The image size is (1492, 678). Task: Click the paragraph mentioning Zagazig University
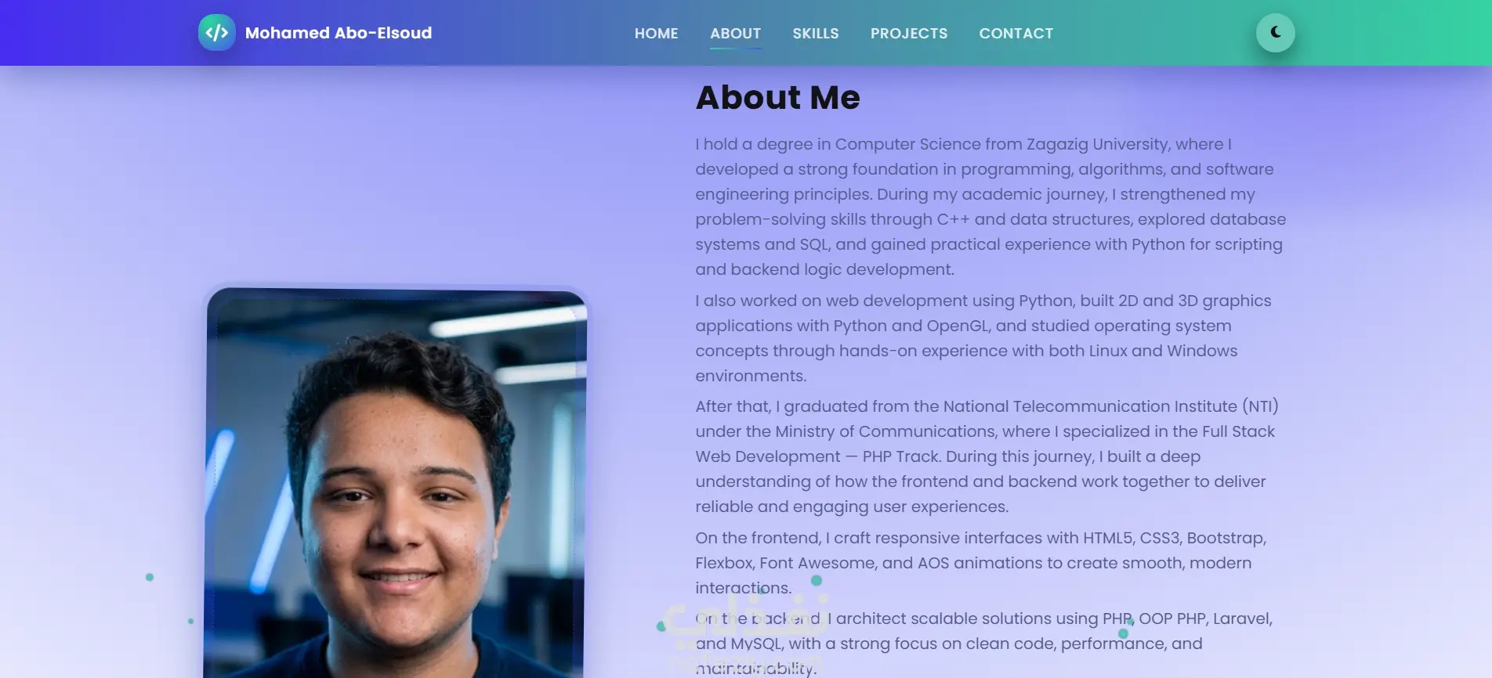(990, 207)
